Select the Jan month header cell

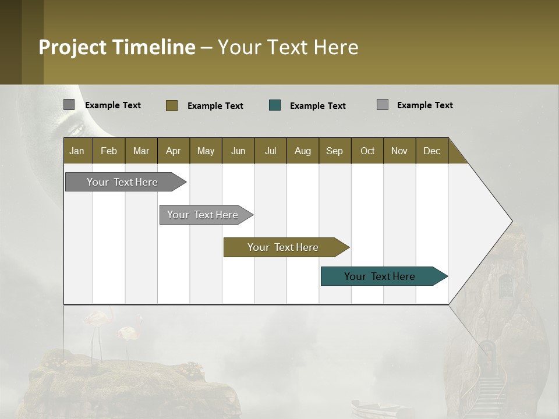coord(77,151)
